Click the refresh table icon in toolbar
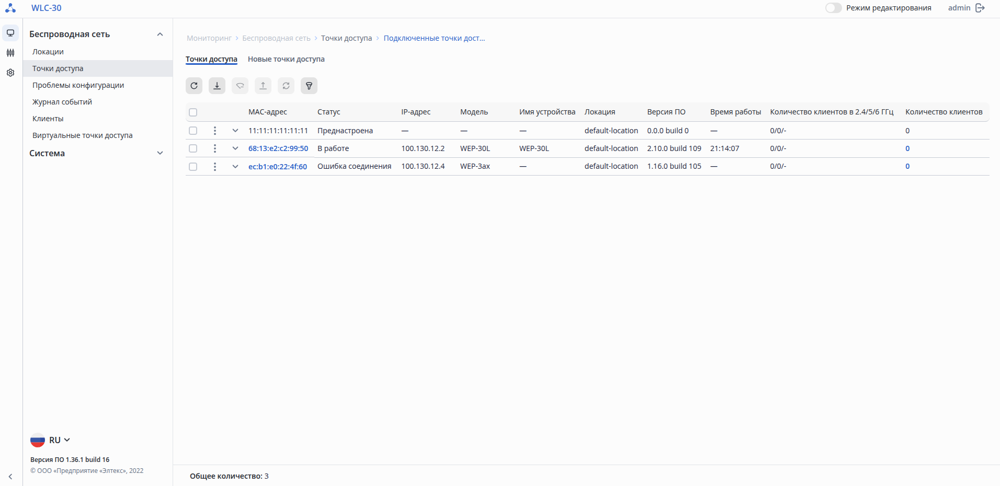1000x486 pixels. click(194, 86)
